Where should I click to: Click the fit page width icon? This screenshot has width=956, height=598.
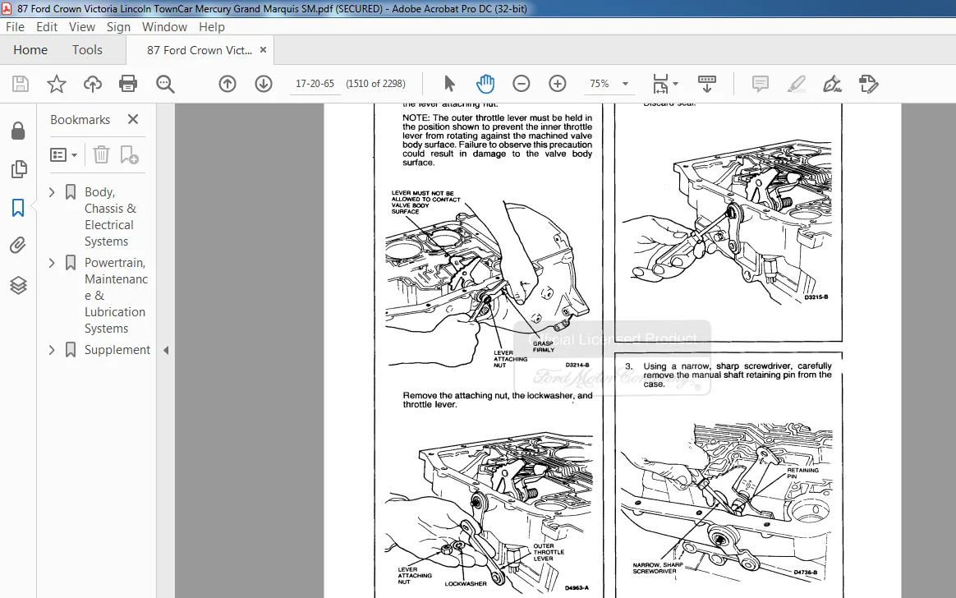pos(660,84)
